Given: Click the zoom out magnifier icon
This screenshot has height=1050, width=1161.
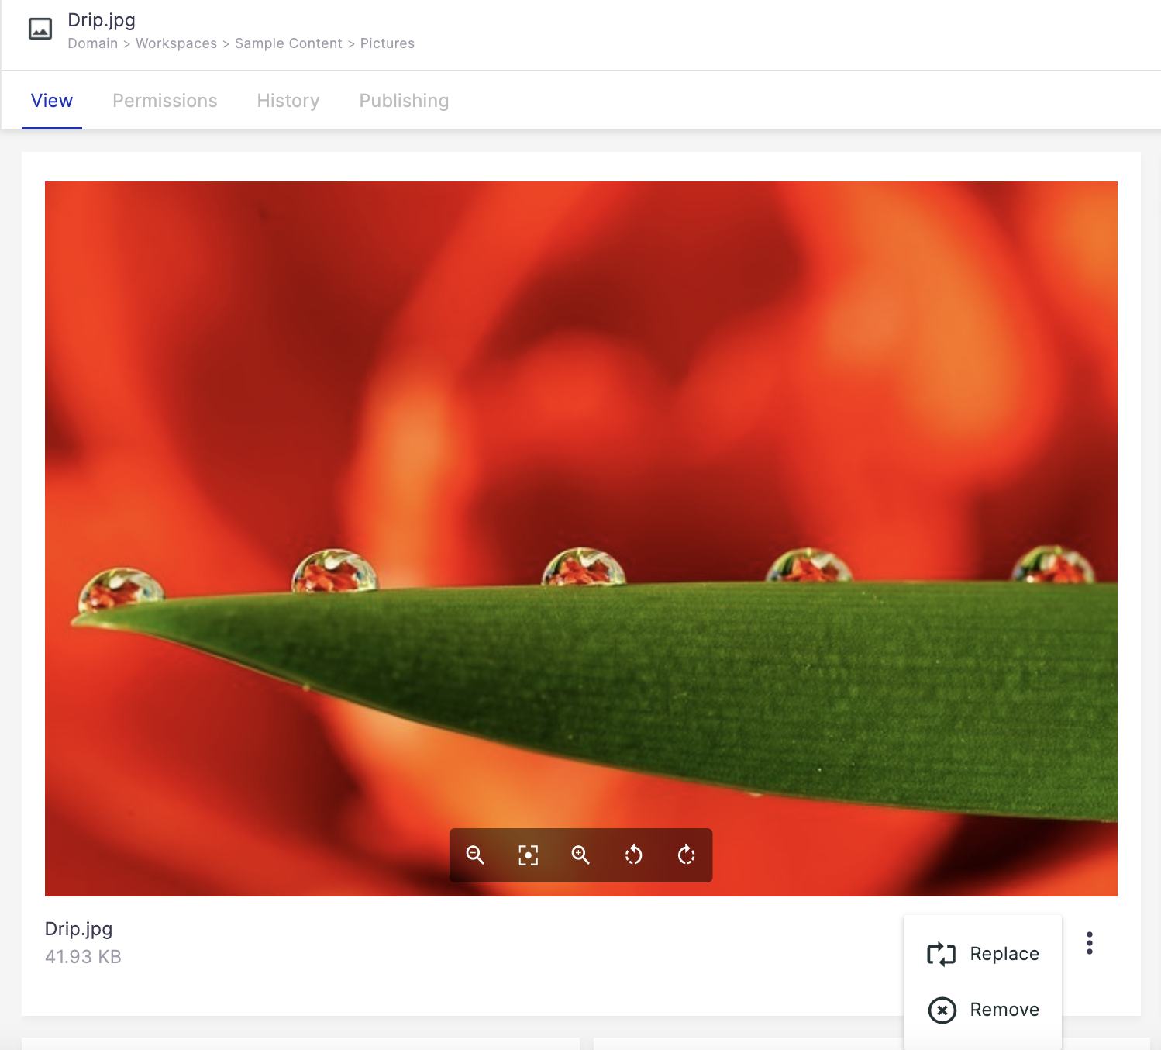Looking at the screenshot, I should tap(475, 855).
